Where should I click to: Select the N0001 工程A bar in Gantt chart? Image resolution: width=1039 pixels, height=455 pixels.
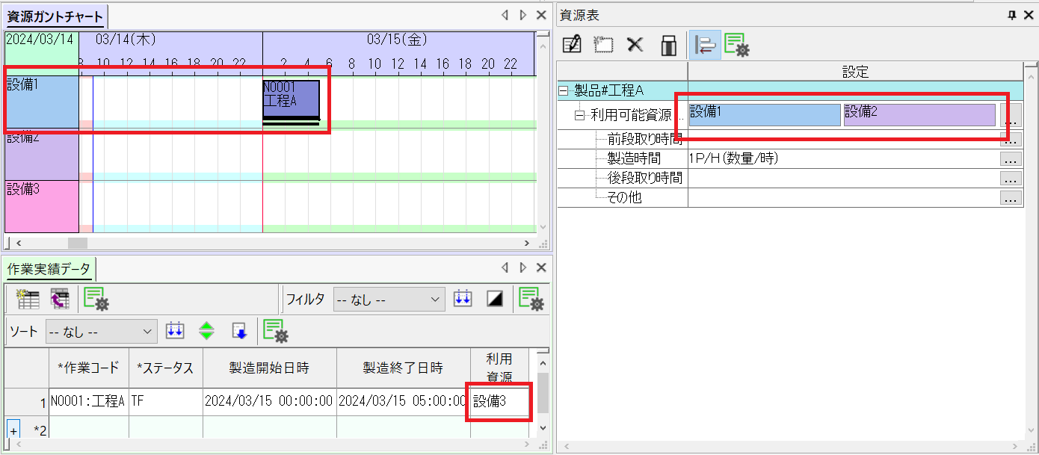(291, 99)
